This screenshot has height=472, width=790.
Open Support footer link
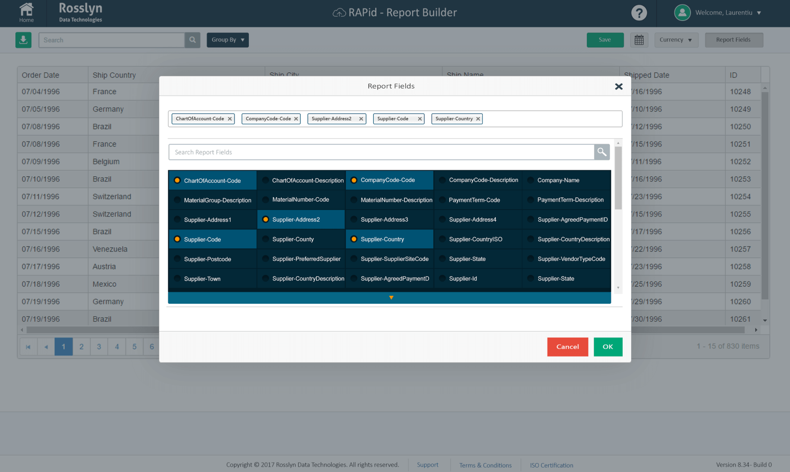click(428, 465)
